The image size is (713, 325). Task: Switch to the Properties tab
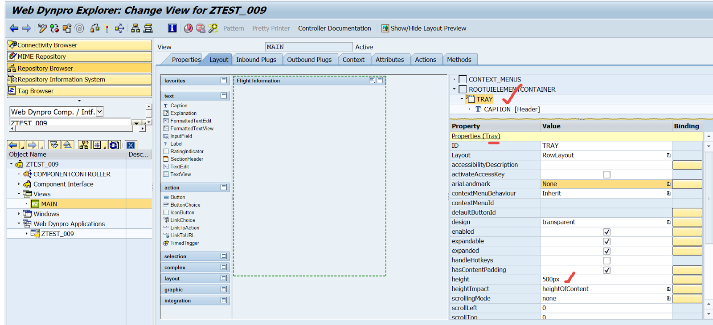click(x=186, y=60)
